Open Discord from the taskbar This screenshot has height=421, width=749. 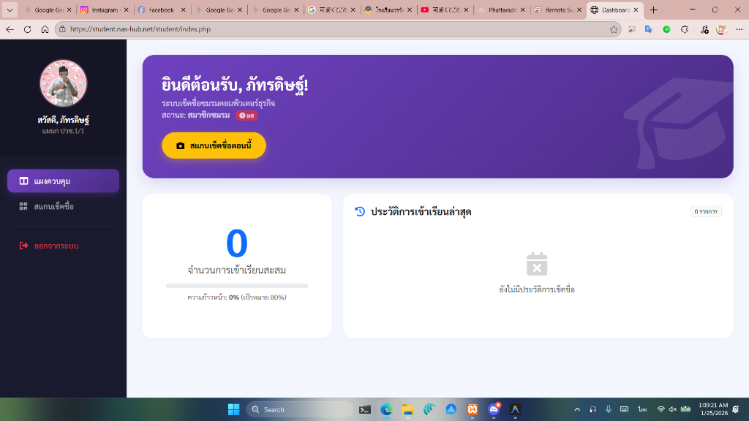[x=494, y=409]
